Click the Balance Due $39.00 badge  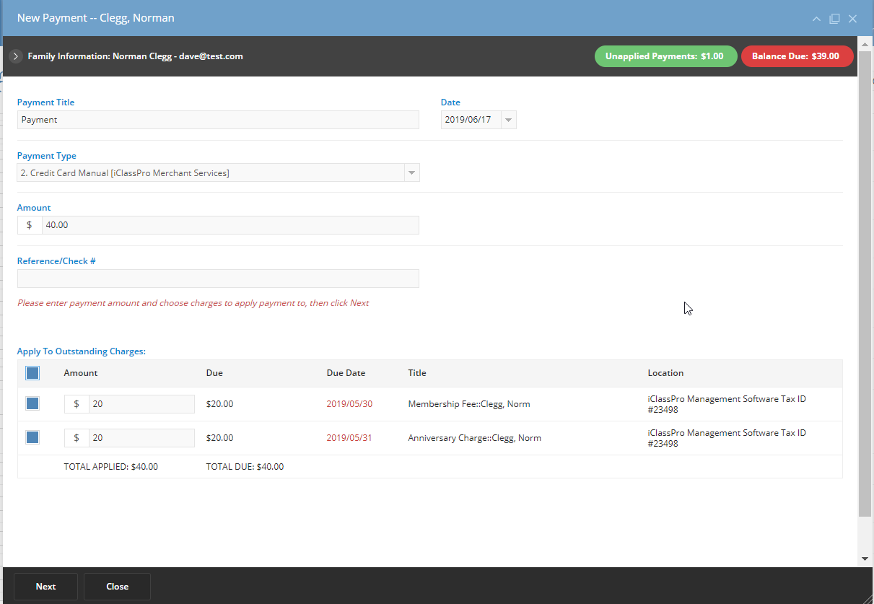[797, 56]
